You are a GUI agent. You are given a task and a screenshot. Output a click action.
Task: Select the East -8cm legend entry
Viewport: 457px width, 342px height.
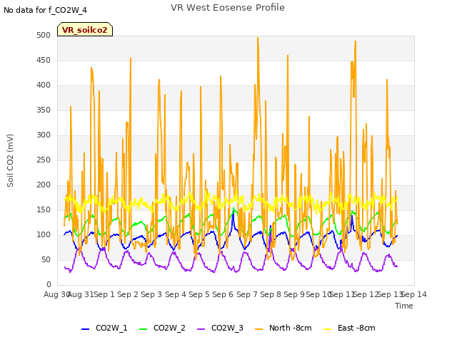pos(349,328)
